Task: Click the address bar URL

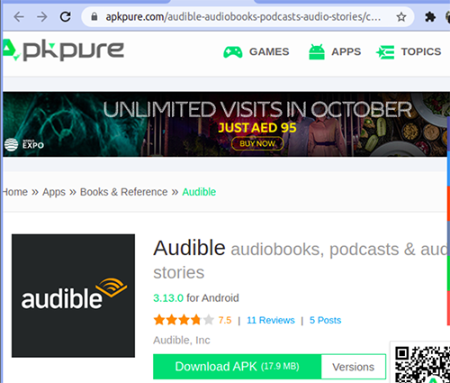Action: tap(243, 17)
